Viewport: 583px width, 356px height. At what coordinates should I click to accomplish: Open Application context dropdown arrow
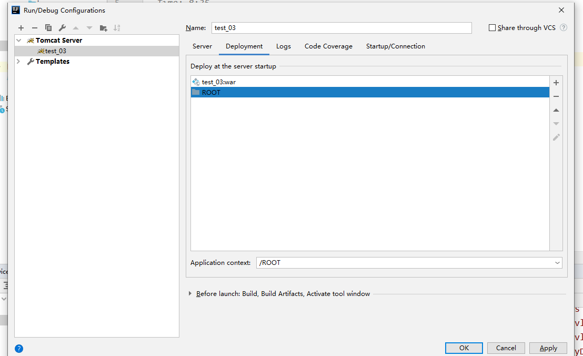[557, 263]
